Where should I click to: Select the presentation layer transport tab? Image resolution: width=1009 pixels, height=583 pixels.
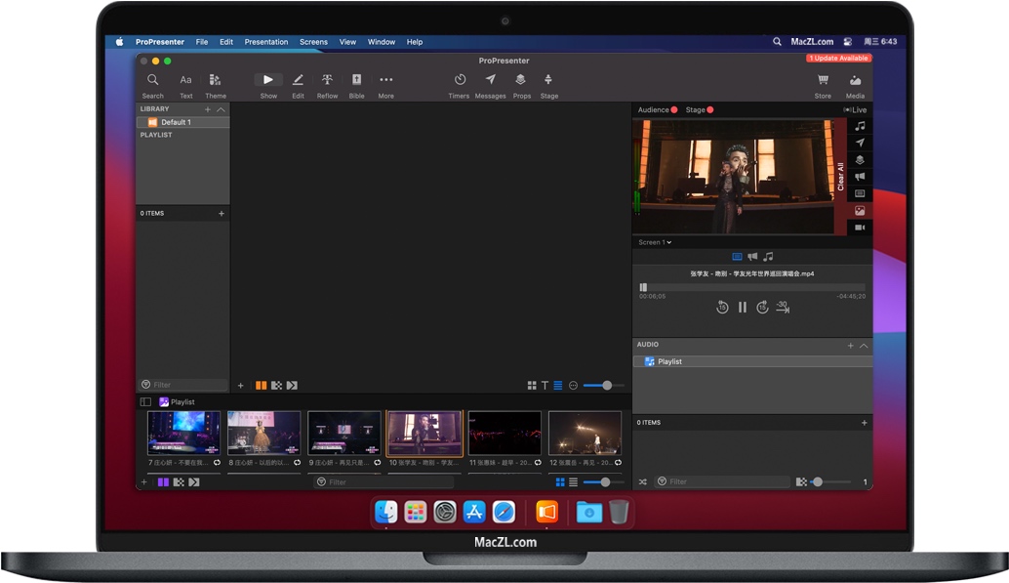pyautogui.click(x=737, y=257)
